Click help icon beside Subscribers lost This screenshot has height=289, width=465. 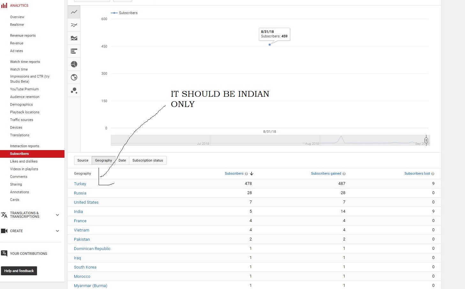tap(433, 174)
